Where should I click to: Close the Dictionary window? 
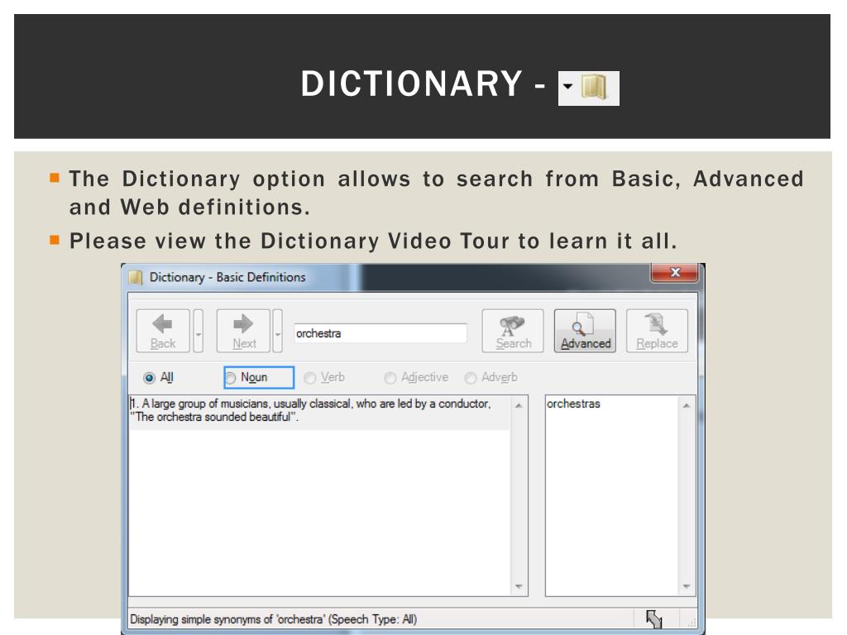tap(675, 272)
